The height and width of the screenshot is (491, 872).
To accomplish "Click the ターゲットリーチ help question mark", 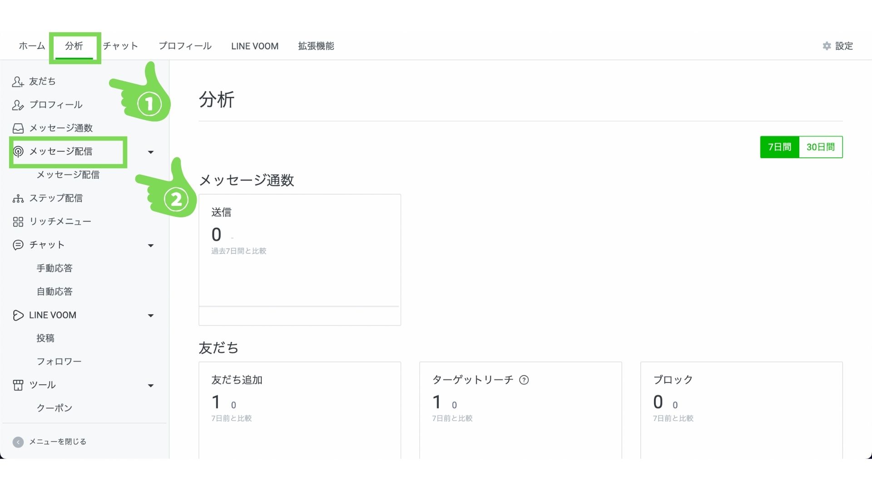I will (524, 380).
